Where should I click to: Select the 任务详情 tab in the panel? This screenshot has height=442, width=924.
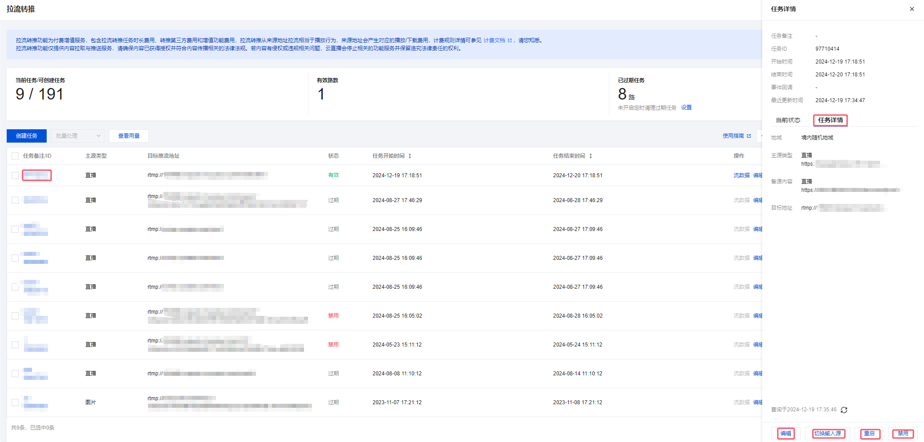[830, 120]
